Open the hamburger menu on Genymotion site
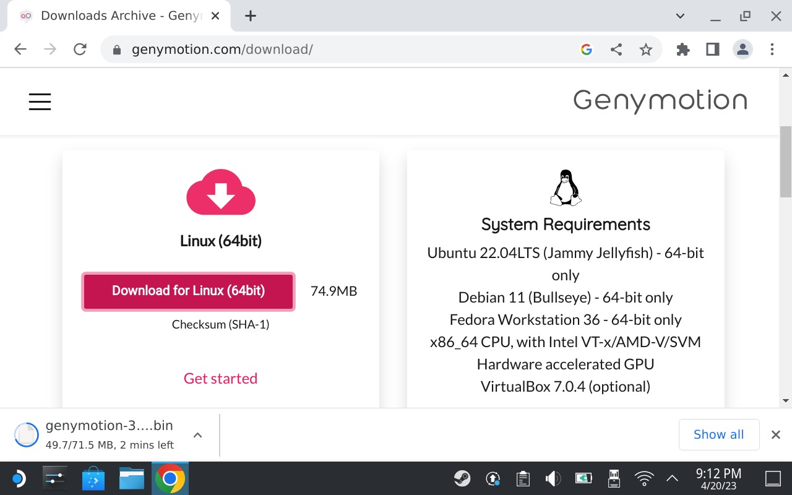This screenshot has width=792, height=495. (x=40, y=101)
